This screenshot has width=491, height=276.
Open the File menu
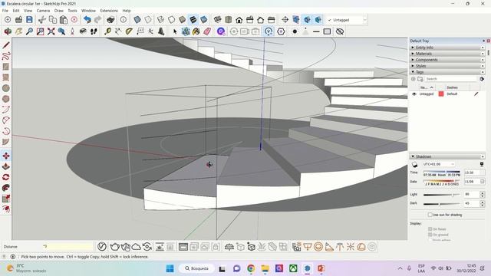(x=5, y=11)
